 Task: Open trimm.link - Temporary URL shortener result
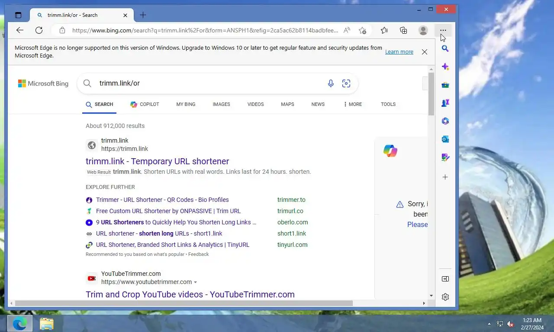click(157, 161)
